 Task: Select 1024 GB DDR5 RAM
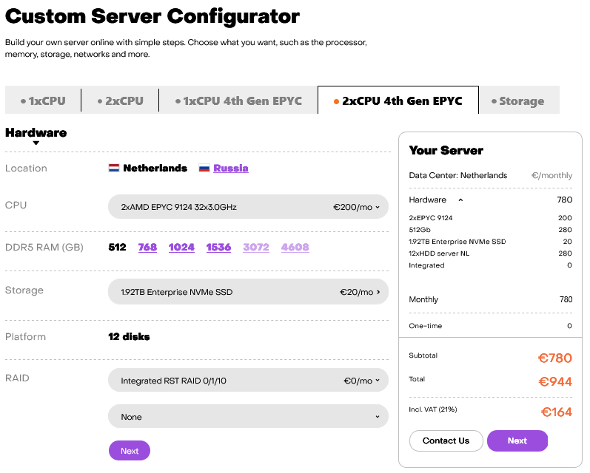(x=181, y=247)
